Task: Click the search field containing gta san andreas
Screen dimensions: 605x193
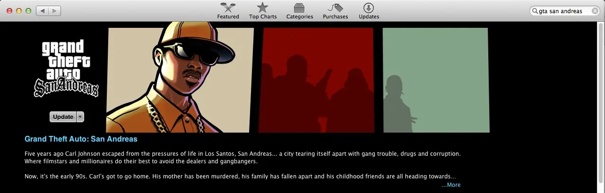Action: coord(564,11)
